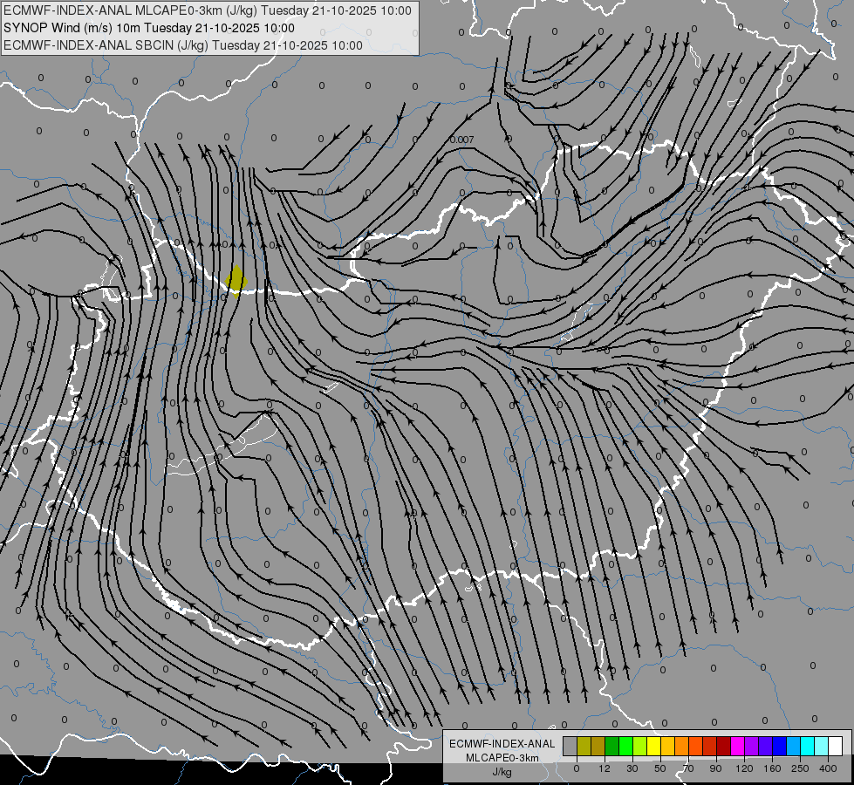Click the MLCAPE0-3km title line at top
The image size is (854, 785).
pos(208,10)
